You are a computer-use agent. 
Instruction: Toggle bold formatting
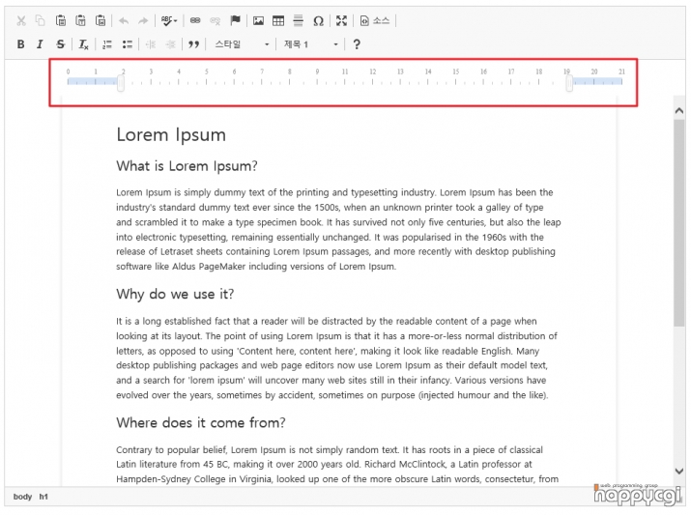point(20,44)
